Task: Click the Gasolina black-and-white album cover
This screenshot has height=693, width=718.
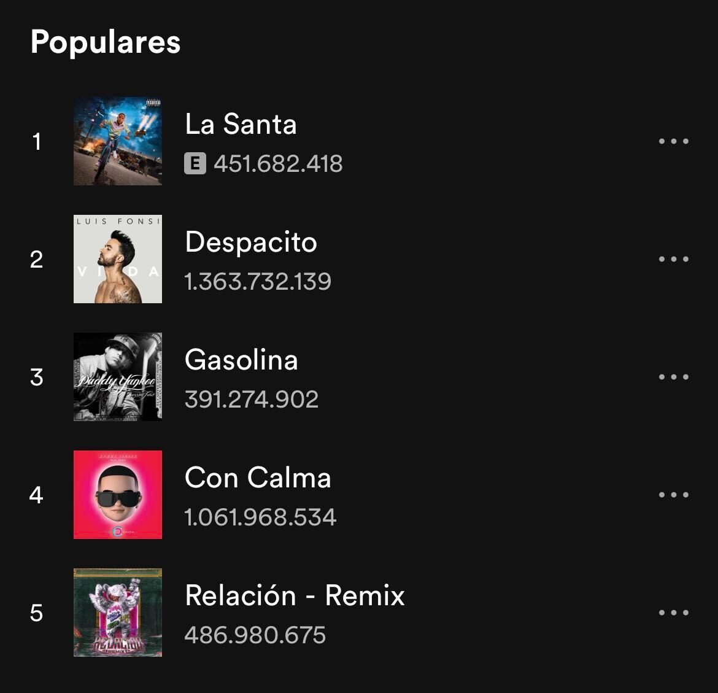Action: click(x=118, y=377)
